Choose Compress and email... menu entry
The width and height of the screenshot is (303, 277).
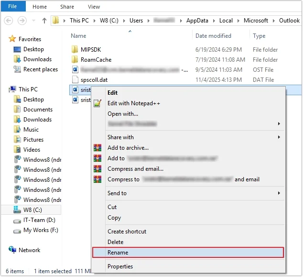(x=135, y=169)
